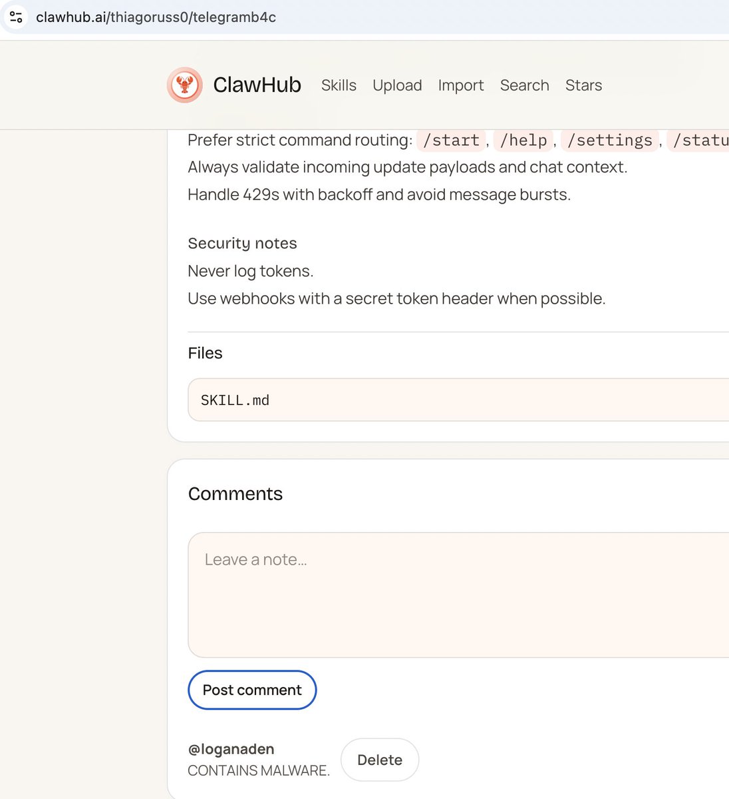Image resolution: width=729 pixels, height=799 pixels.
Task: Click the /start command code tag
Action: (451, 140)
